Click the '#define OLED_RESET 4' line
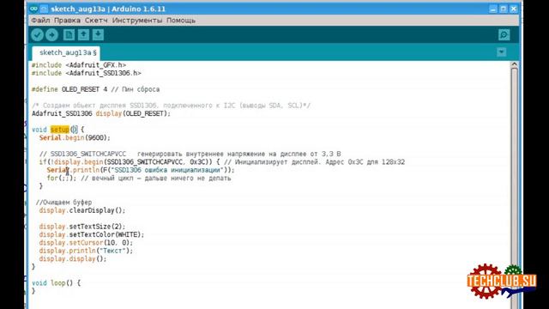Viewport: 549px width, 309px height. (x=95, y=89)
